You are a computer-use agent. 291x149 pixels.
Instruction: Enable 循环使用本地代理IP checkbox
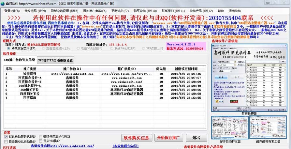[x=40, y=137]
